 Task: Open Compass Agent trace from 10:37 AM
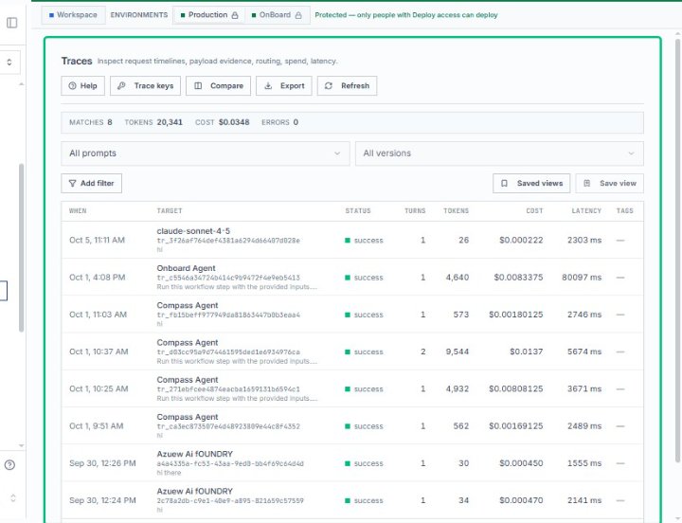pyautogui.click(x=352, y=352)
